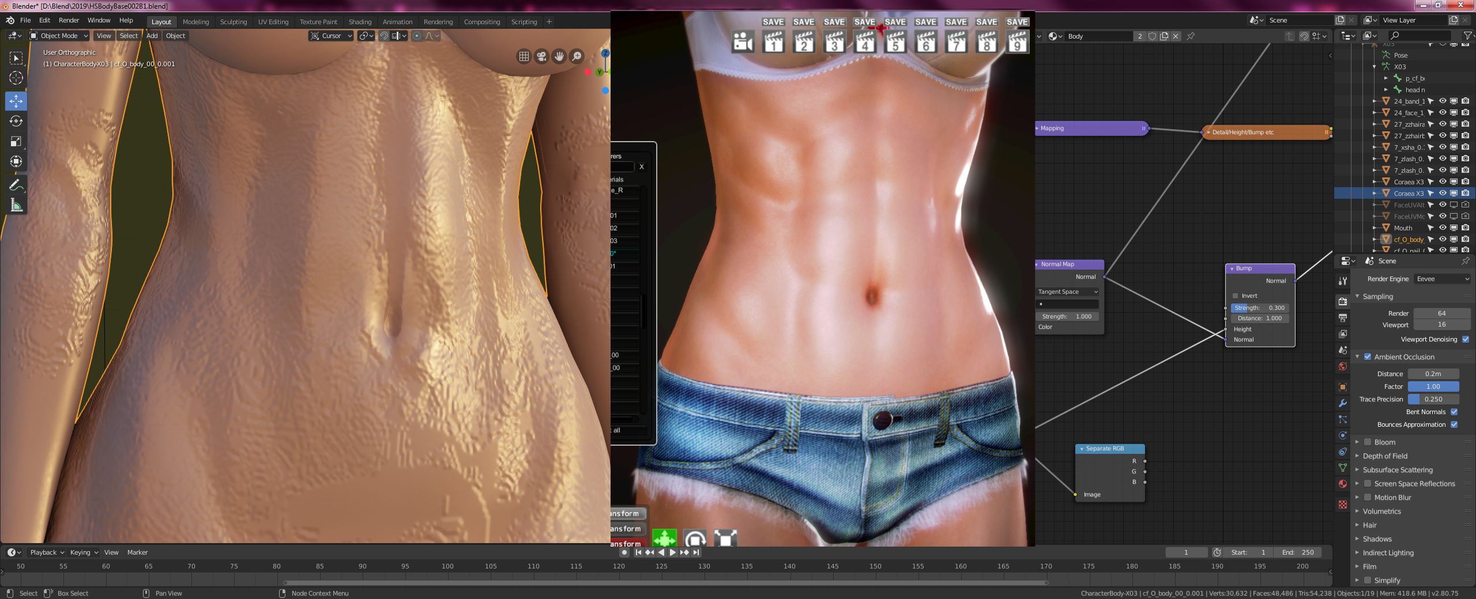
Task: Adjust the Ambient Occlusion Factor slider
Action: click(1433, 386)
